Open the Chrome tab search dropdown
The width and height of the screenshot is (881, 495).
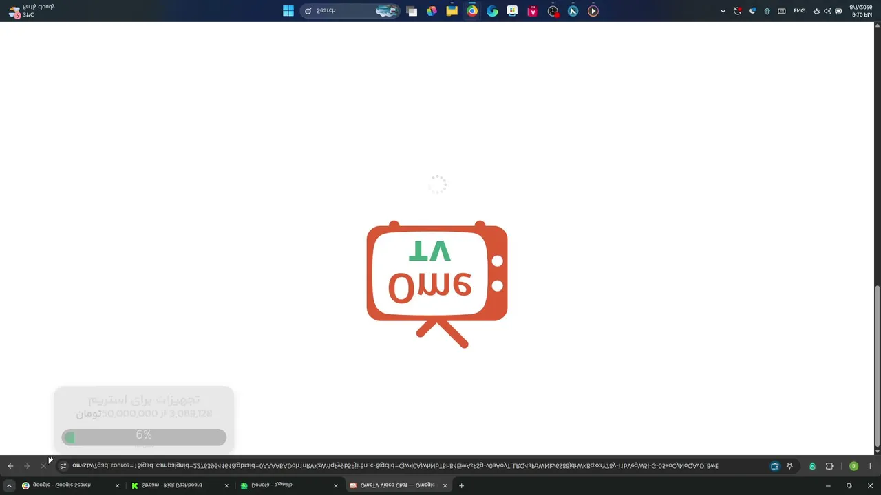[9, 485]
